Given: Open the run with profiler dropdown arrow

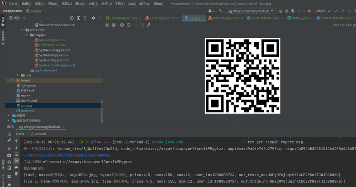Looking at the screenshot, I should [304, 11].
